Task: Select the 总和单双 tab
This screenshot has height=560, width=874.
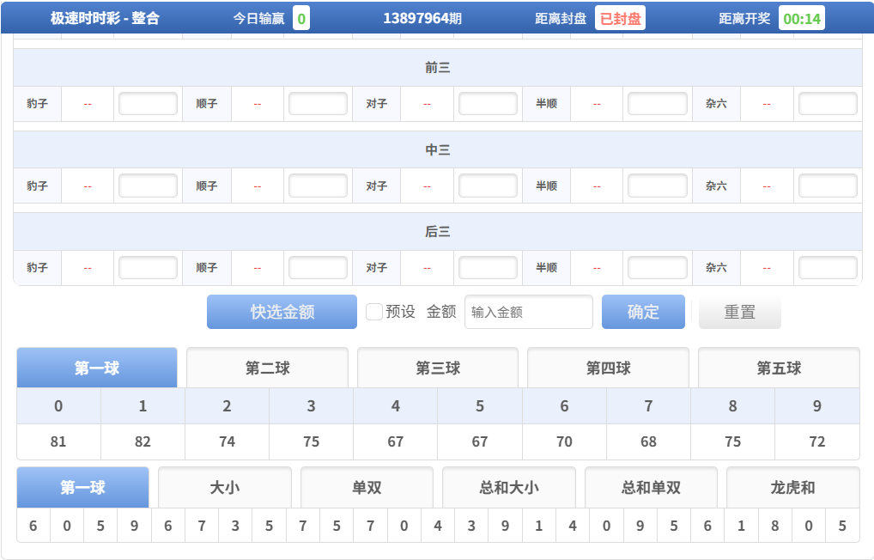Action: pos(651,487)
